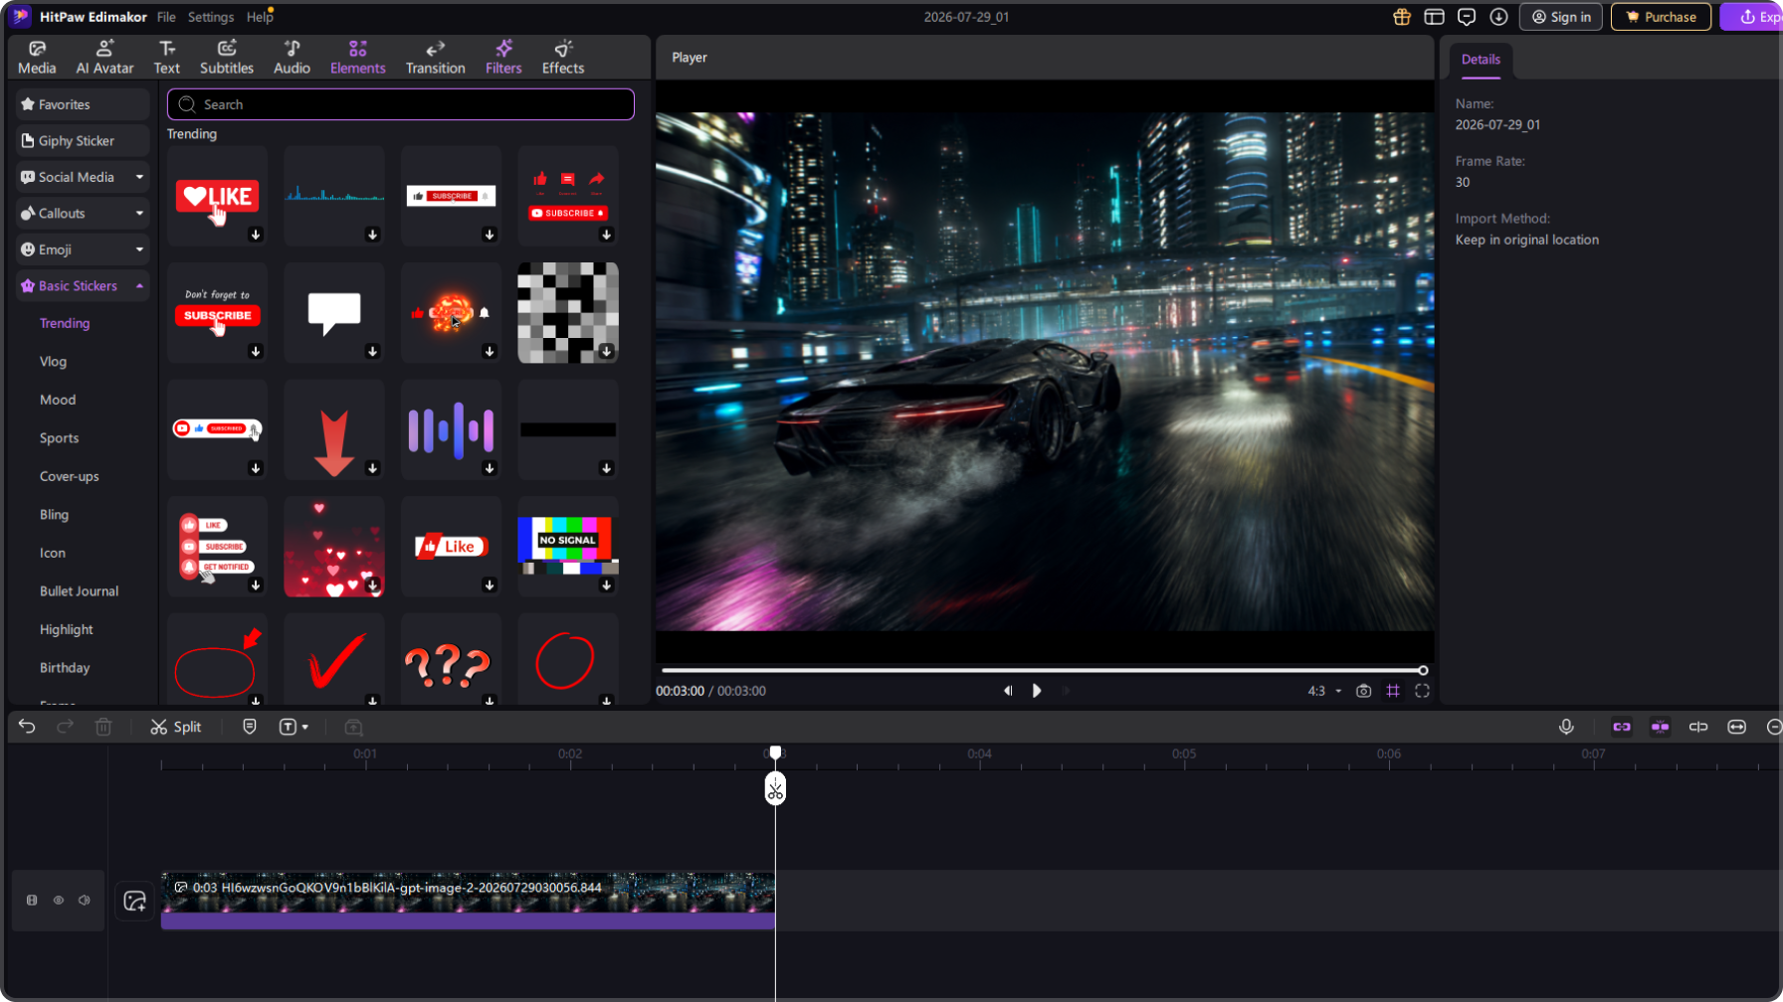
Task: Click the split clip icon near zoom controls
Action: point(1698,727)
